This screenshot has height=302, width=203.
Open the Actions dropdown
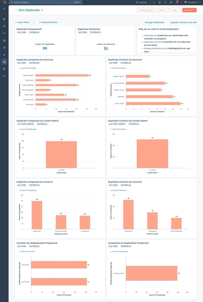pos(163,10)
